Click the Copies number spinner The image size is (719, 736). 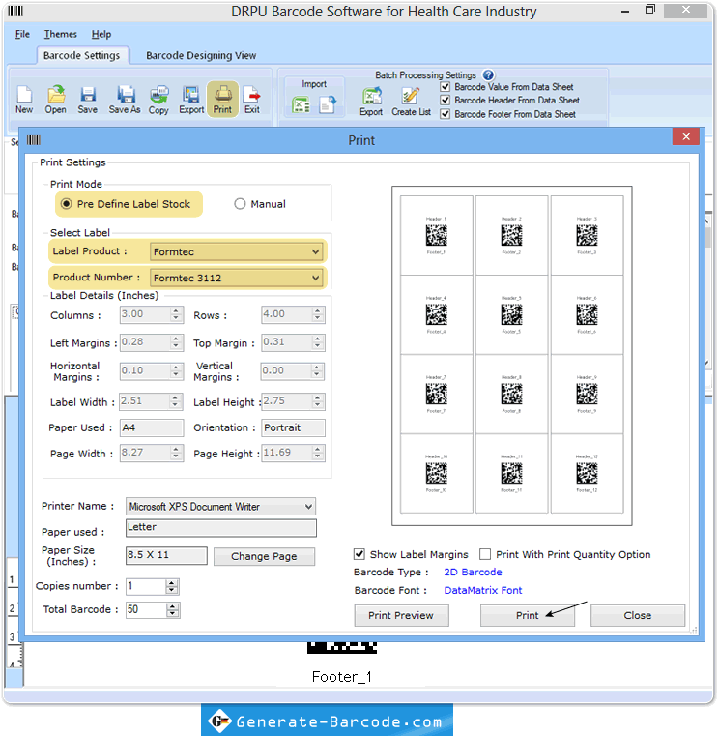(172, 586)
